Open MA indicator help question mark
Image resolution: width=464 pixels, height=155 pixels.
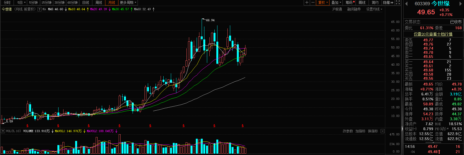tap(39, 9)
